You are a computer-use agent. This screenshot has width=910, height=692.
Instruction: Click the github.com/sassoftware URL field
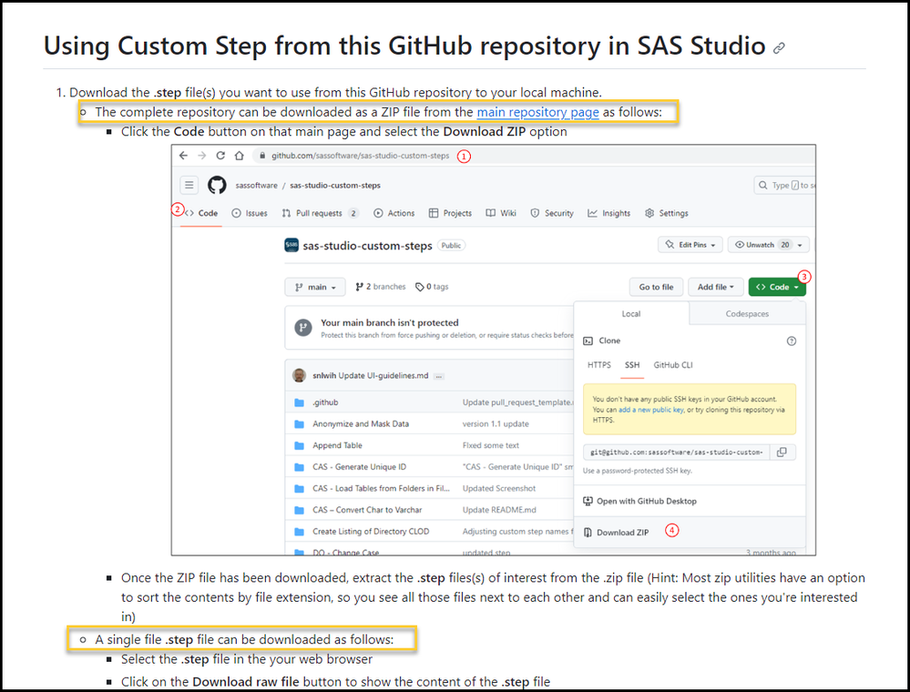pyautogui.click(x=360, y=156)
